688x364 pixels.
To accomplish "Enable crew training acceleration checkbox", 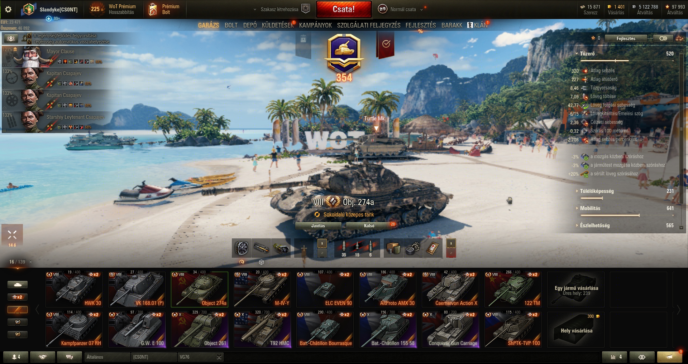I will click(x=29, y=36).
